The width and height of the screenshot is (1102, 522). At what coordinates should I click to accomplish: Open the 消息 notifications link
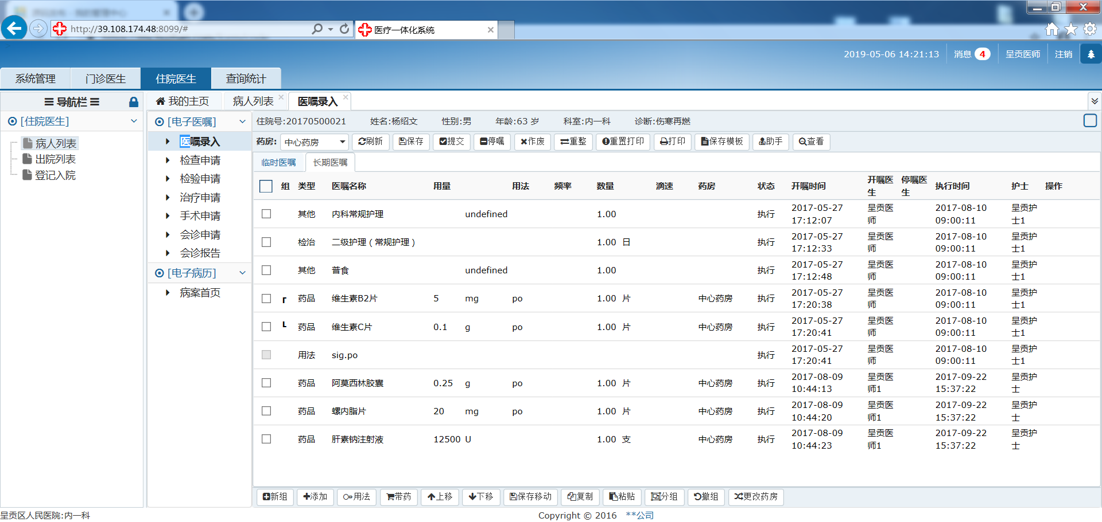pyautogui.click(x=972, y=54)
